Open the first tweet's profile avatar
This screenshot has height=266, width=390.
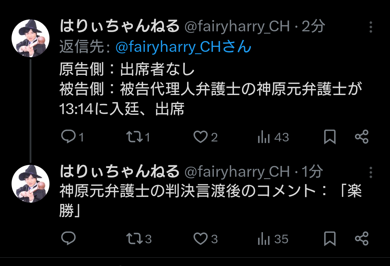pyautogui.click(x=30, y=38)
